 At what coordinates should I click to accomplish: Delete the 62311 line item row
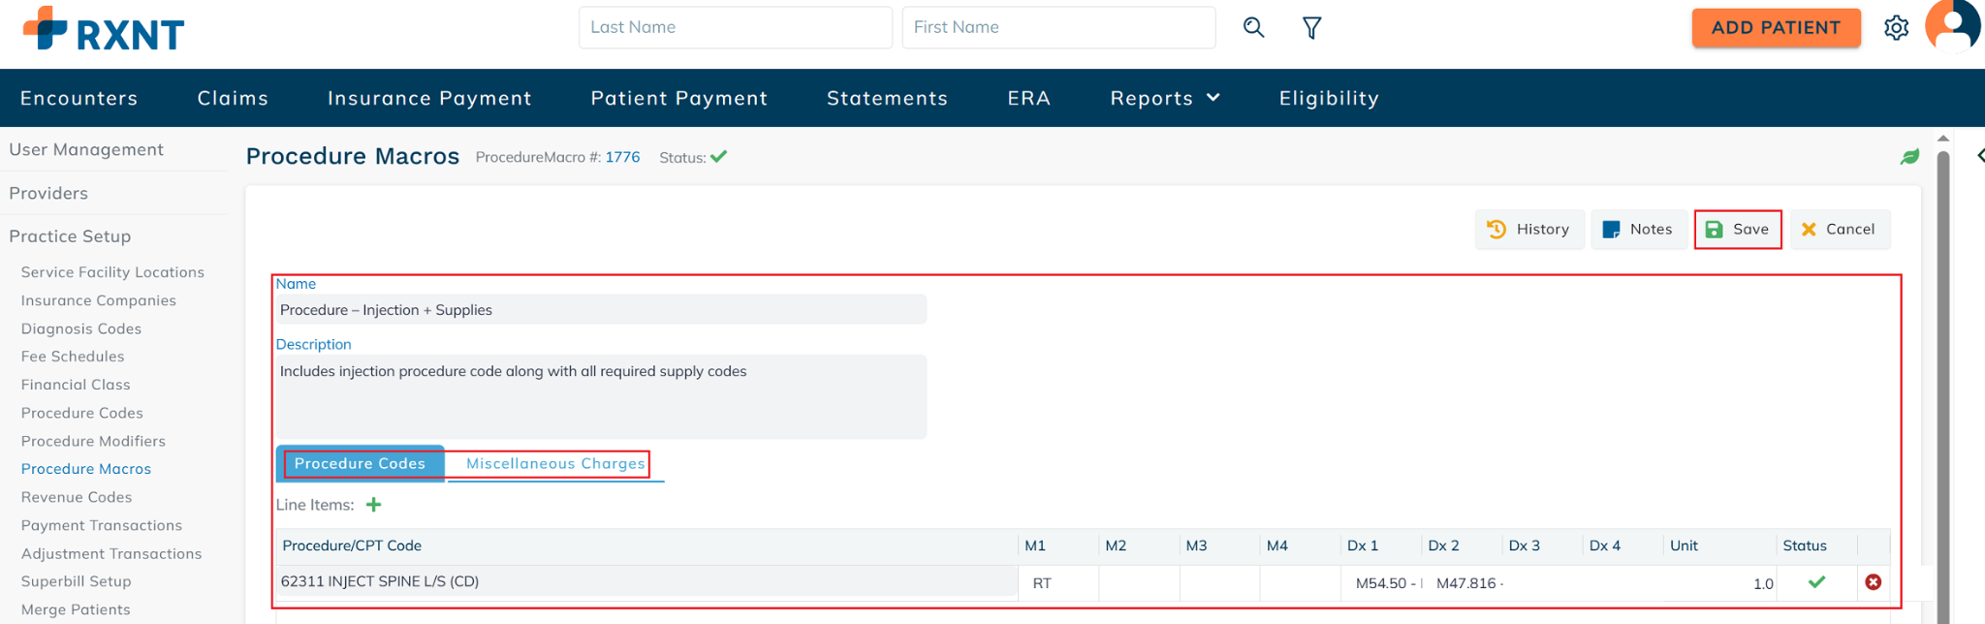point(1873,582)
